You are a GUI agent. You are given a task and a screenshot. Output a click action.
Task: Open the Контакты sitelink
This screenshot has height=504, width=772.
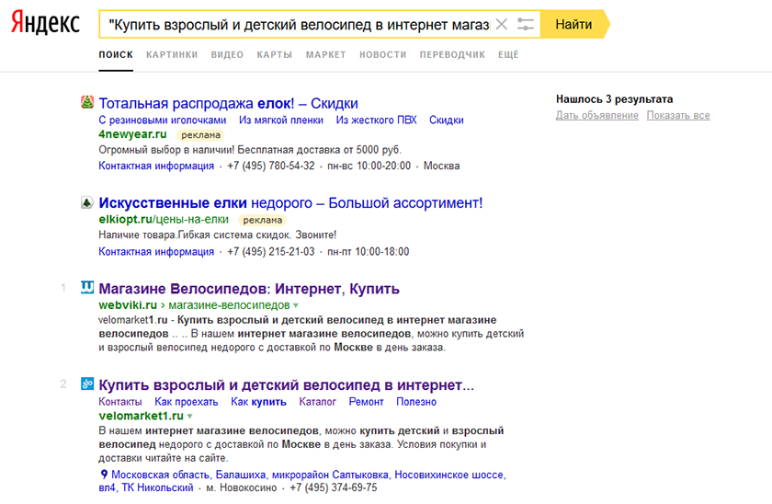click(120, 402)
